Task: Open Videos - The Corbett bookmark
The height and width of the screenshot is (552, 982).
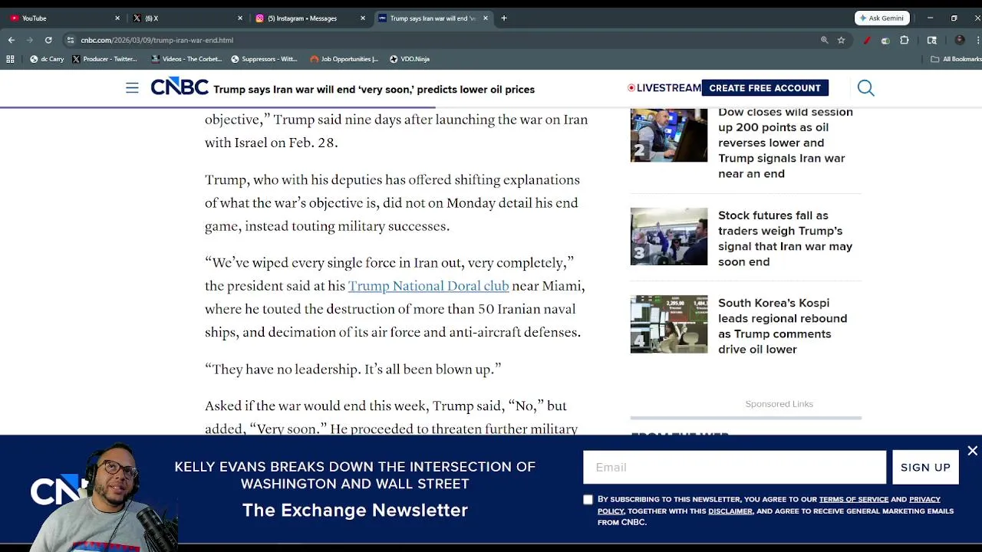Action: tap(186, 59)
